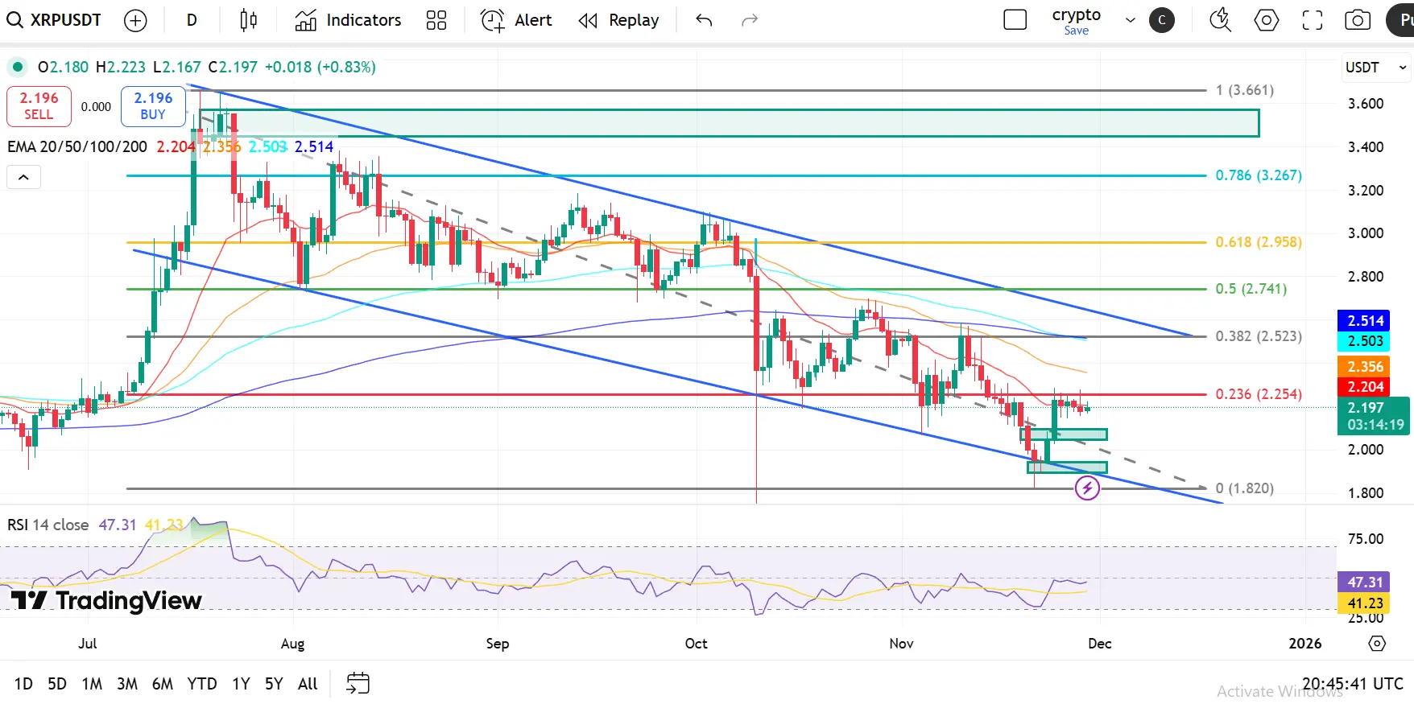The width and height of the screenshot is (1414, 704).
Task: Collapse the indicator legend with arrow
Action: point(23,178)
